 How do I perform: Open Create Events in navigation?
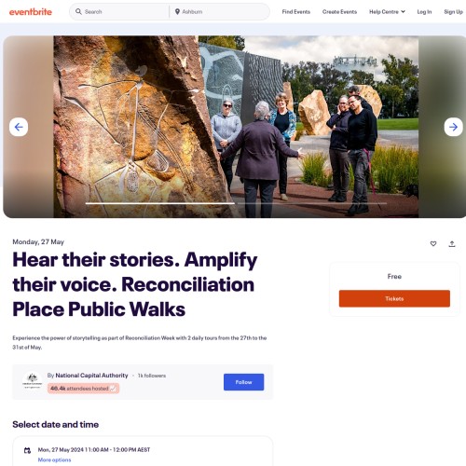[339, 12]
